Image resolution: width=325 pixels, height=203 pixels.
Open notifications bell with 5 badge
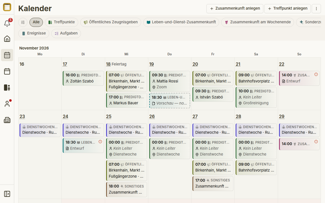(x=7, y=23)
